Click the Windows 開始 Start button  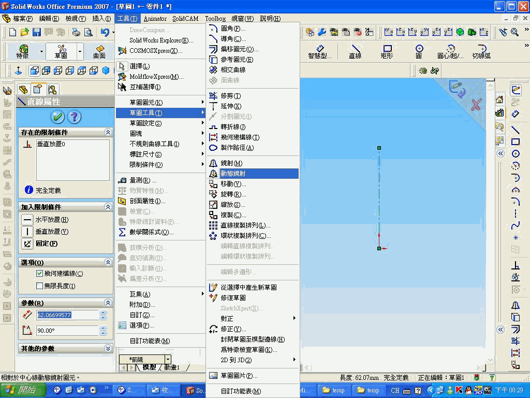pyautogui.click(x=22, y=390)
